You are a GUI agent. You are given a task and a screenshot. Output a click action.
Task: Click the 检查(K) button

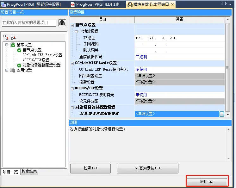pos(90,168)
